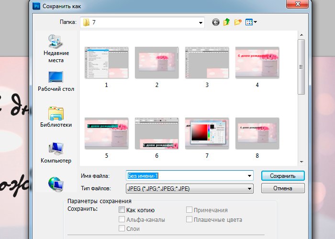
Task: Open Библиотеки in sidebar
Action: pos(56,117)
